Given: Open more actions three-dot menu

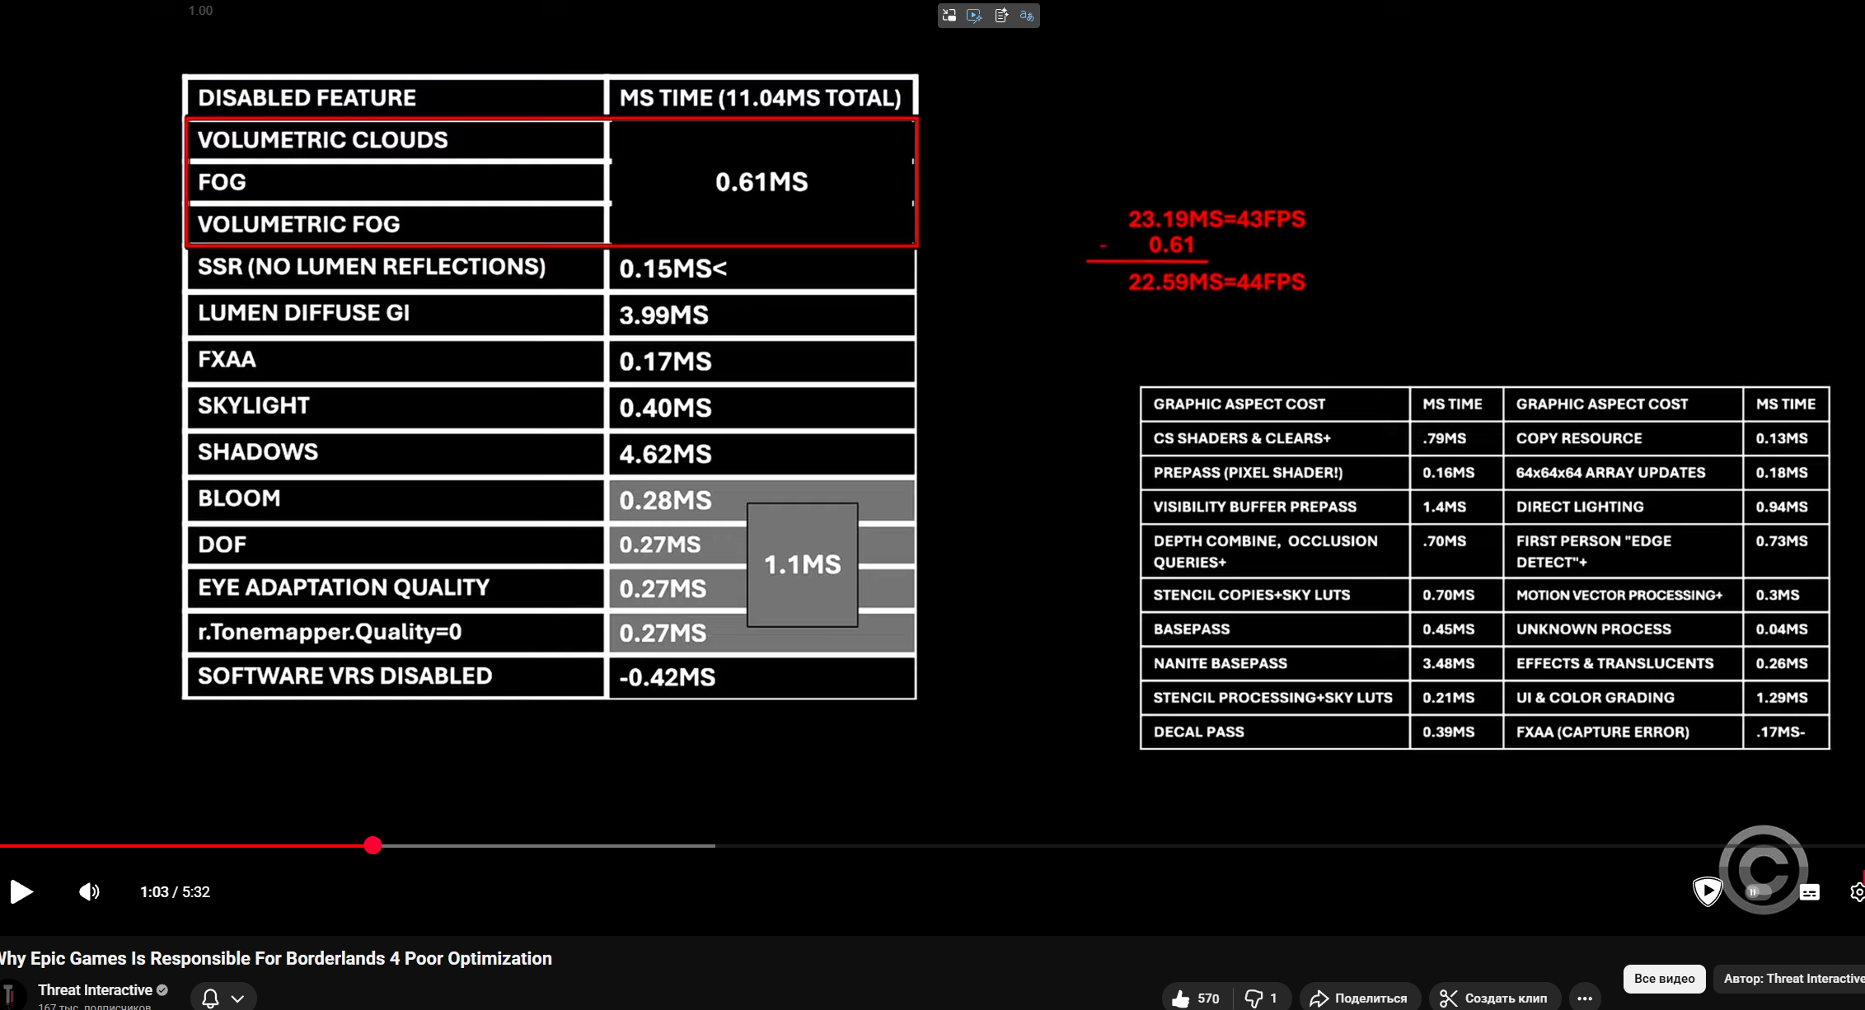Looking at the screenshot, I should (1584, 998).
